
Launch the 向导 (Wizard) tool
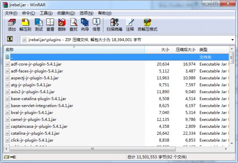[85, 24]
